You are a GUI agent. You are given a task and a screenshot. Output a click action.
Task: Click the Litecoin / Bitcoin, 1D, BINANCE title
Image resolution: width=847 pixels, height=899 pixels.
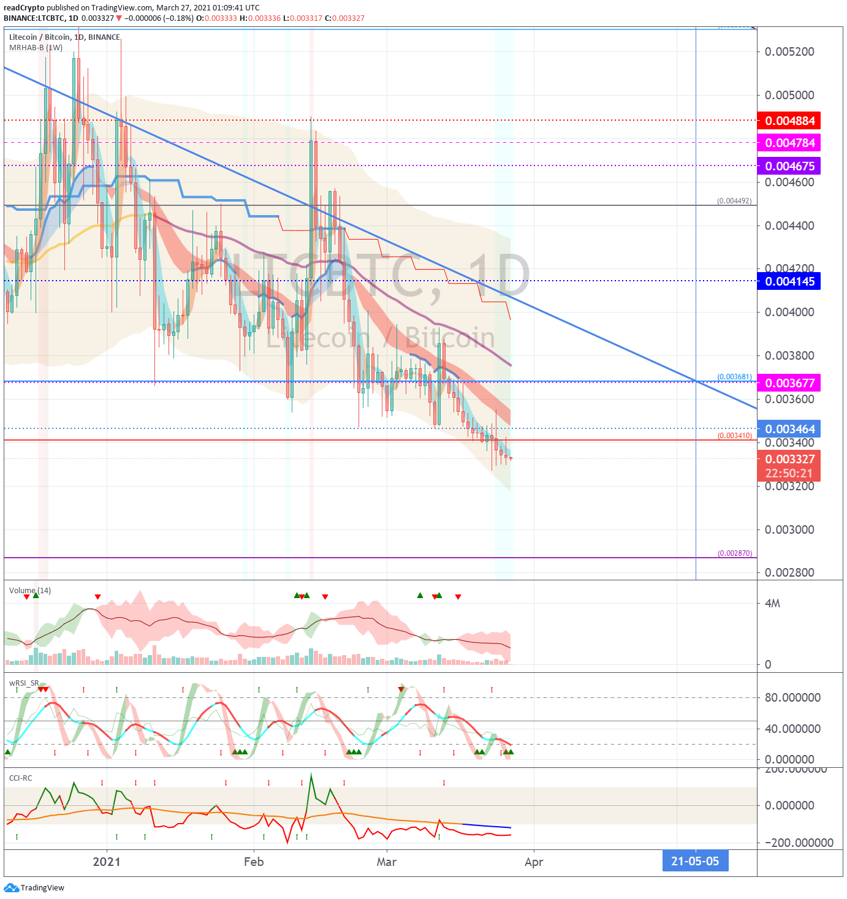[x=64, y=37]
